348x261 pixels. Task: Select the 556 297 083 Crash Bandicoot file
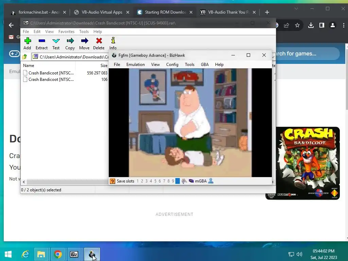tap(65, 73)
